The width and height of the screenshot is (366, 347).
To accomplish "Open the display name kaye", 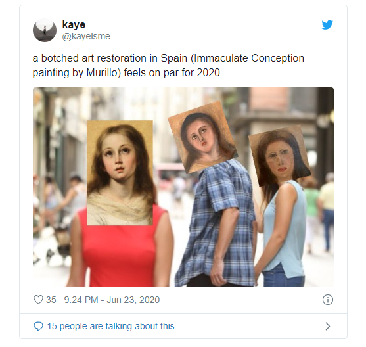I will click(74, 24).
